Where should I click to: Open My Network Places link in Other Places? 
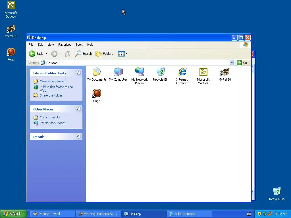(x=53, y=123)
